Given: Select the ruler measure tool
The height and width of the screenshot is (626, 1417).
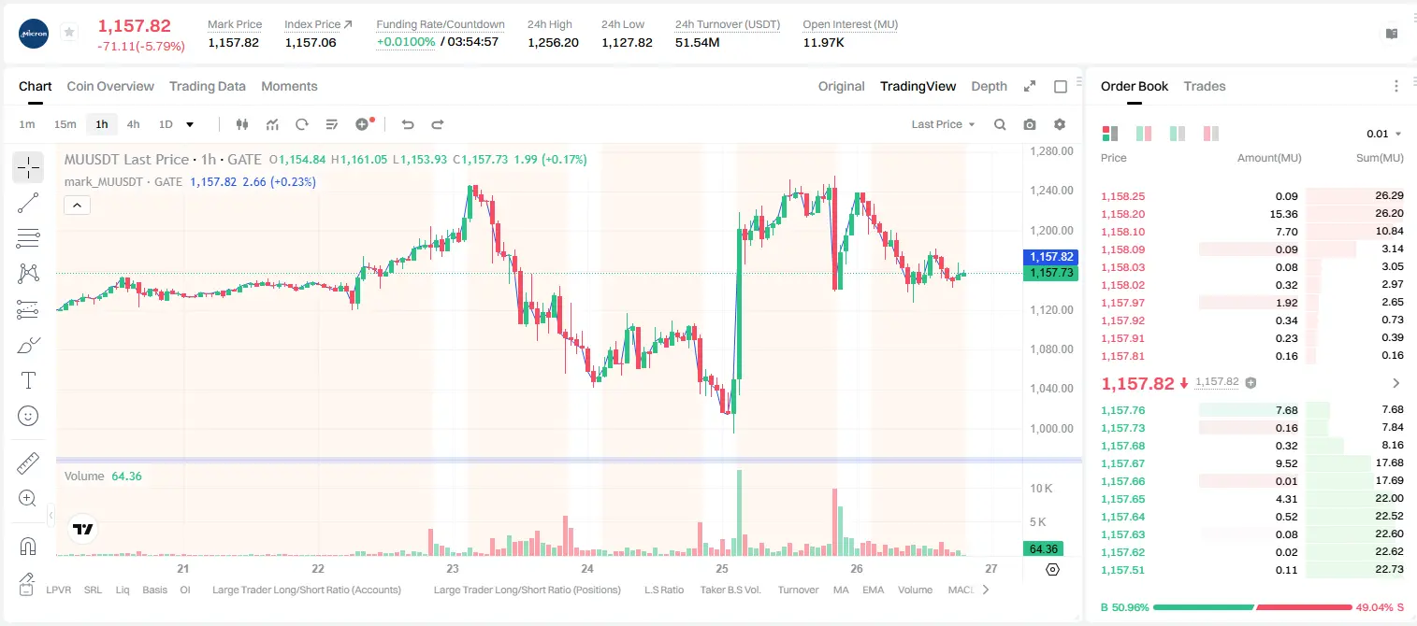Looking at the screenshot, I should (28, 463).
